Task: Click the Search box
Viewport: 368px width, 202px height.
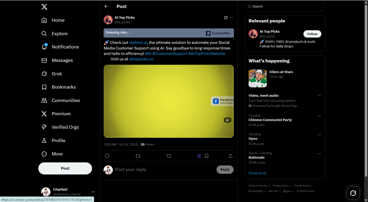Action: 285,6
